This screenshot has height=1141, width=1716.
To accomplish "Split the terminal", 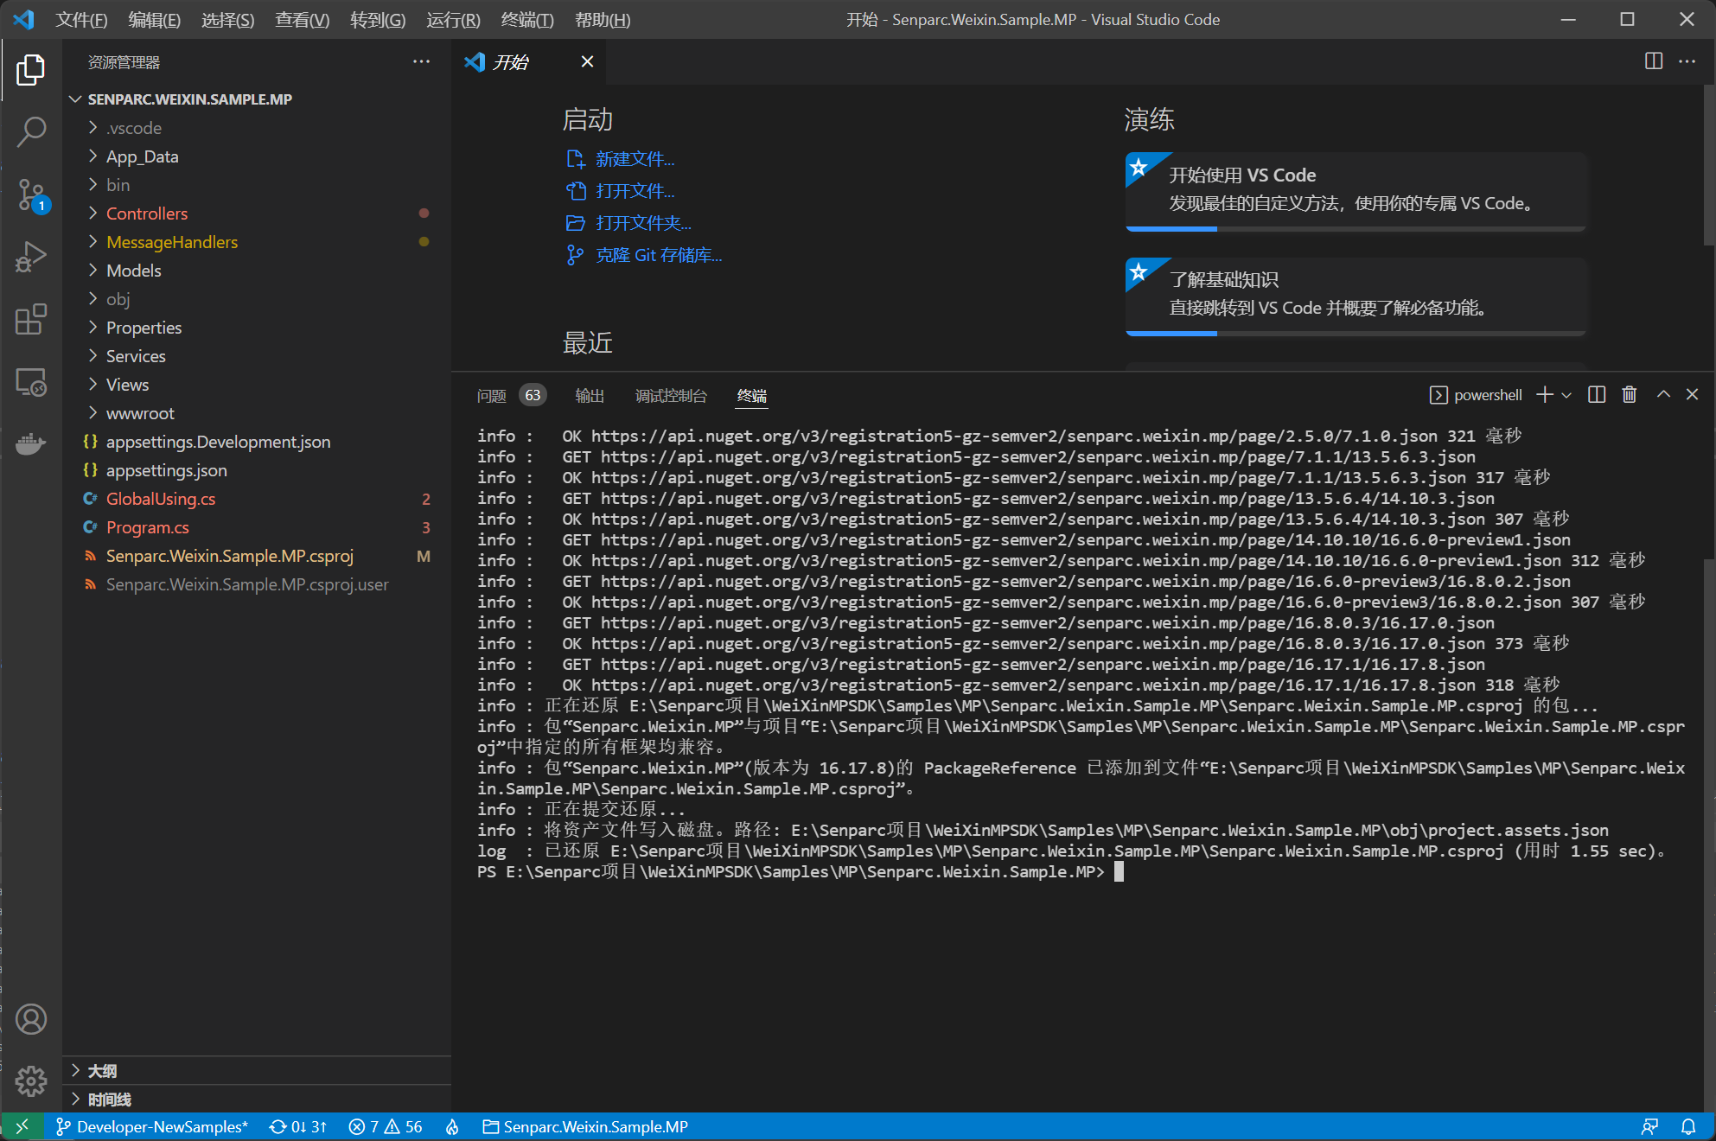I will click(1596, 394).
